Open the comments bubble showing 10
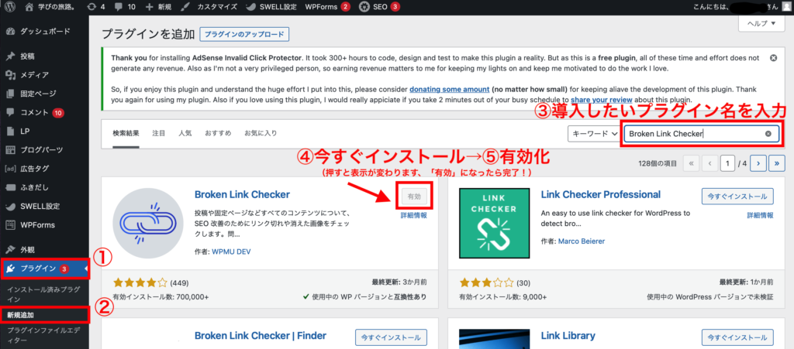 tap(125, 7)
